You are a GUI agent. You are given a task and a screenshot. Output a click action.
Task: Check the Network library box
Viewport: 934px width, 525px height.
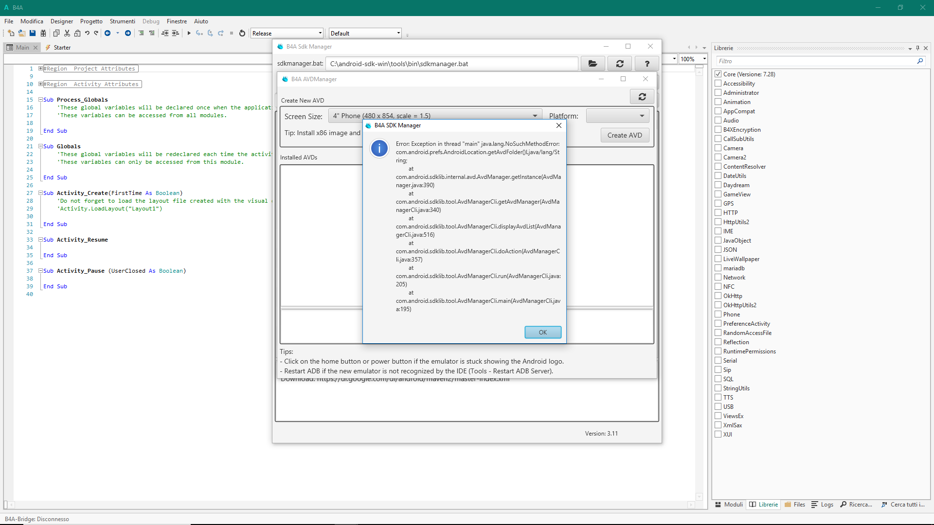[x=718, y=278]
